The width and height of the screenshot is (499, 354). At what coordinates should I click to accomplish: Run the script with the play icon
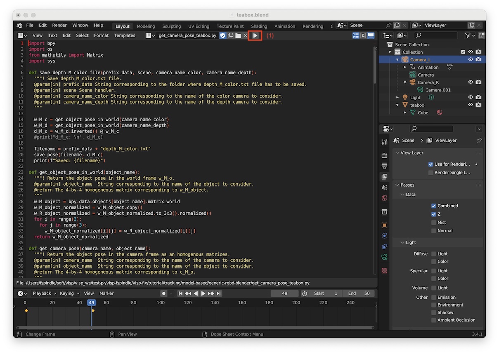pyautogui.click(x=255, y=36)
